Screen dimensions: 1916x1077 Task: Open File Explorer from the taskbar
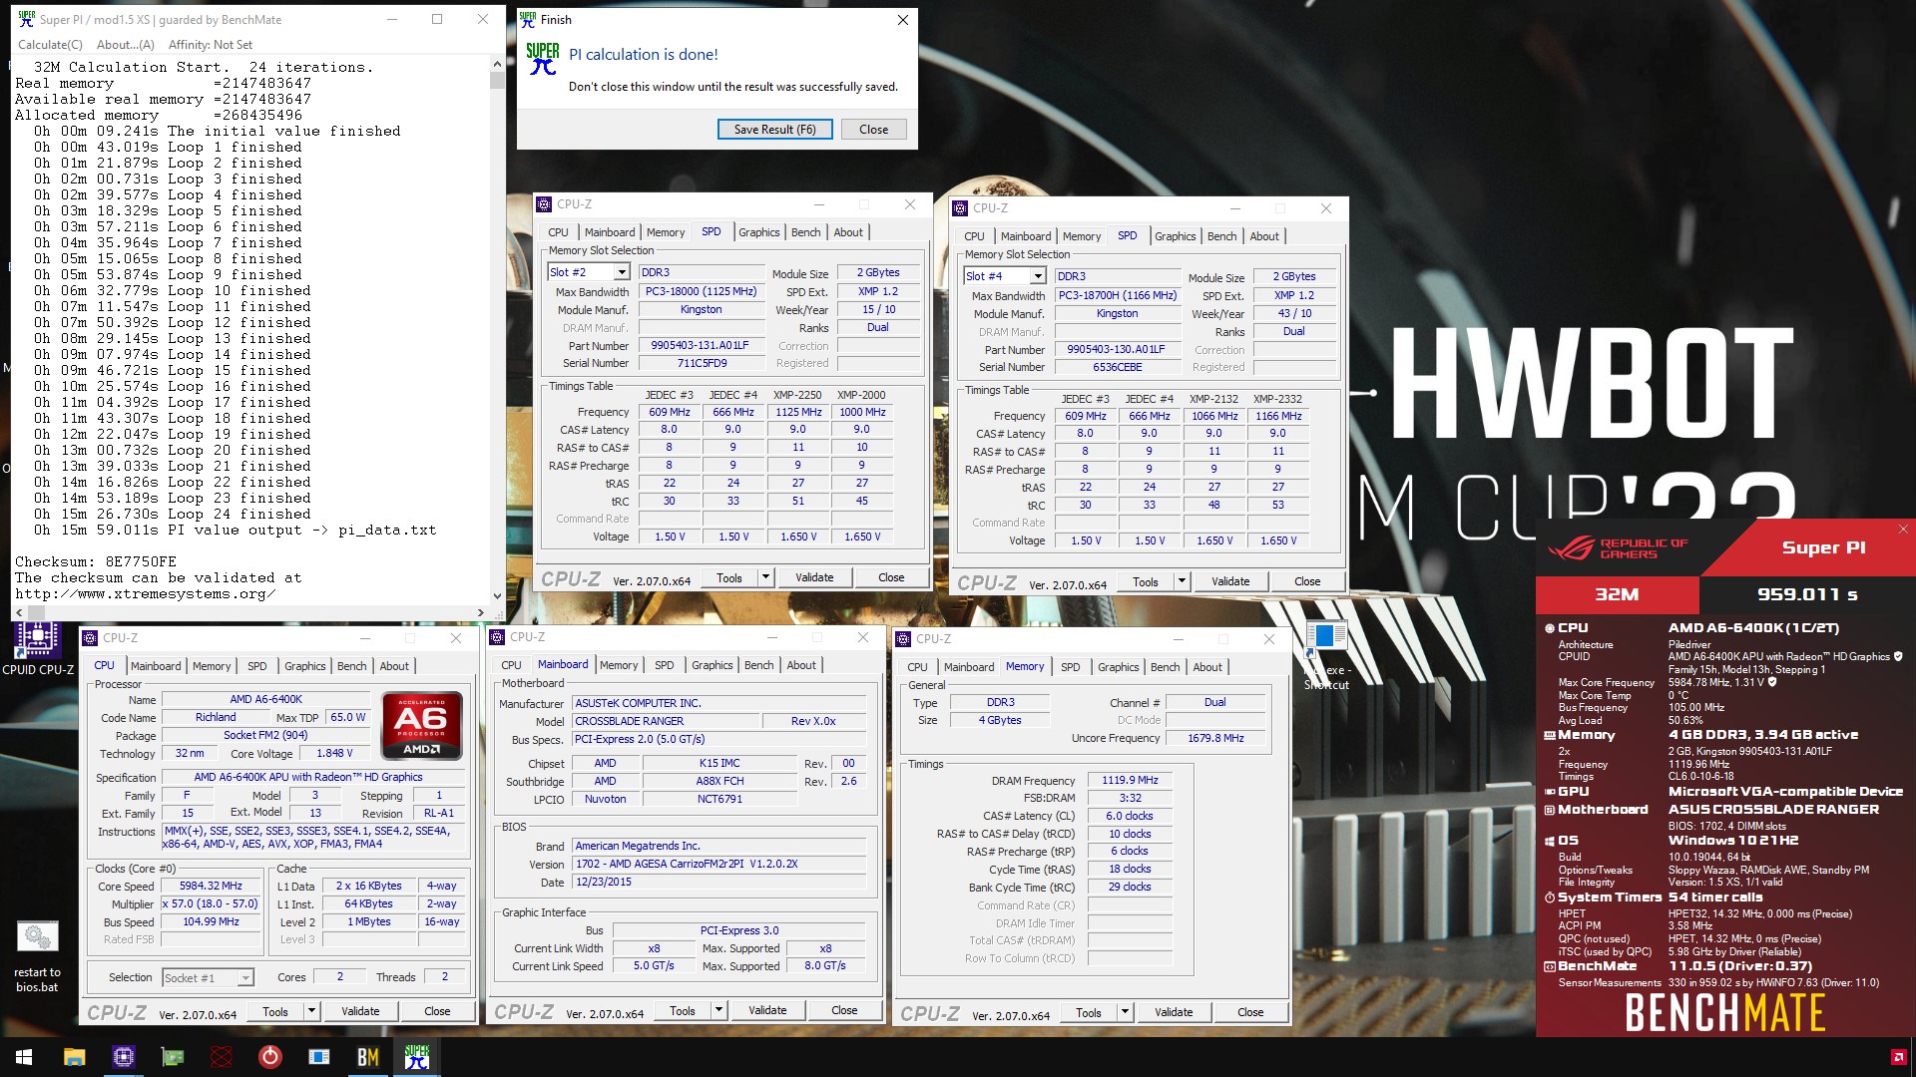click(x=74, y=1057)
